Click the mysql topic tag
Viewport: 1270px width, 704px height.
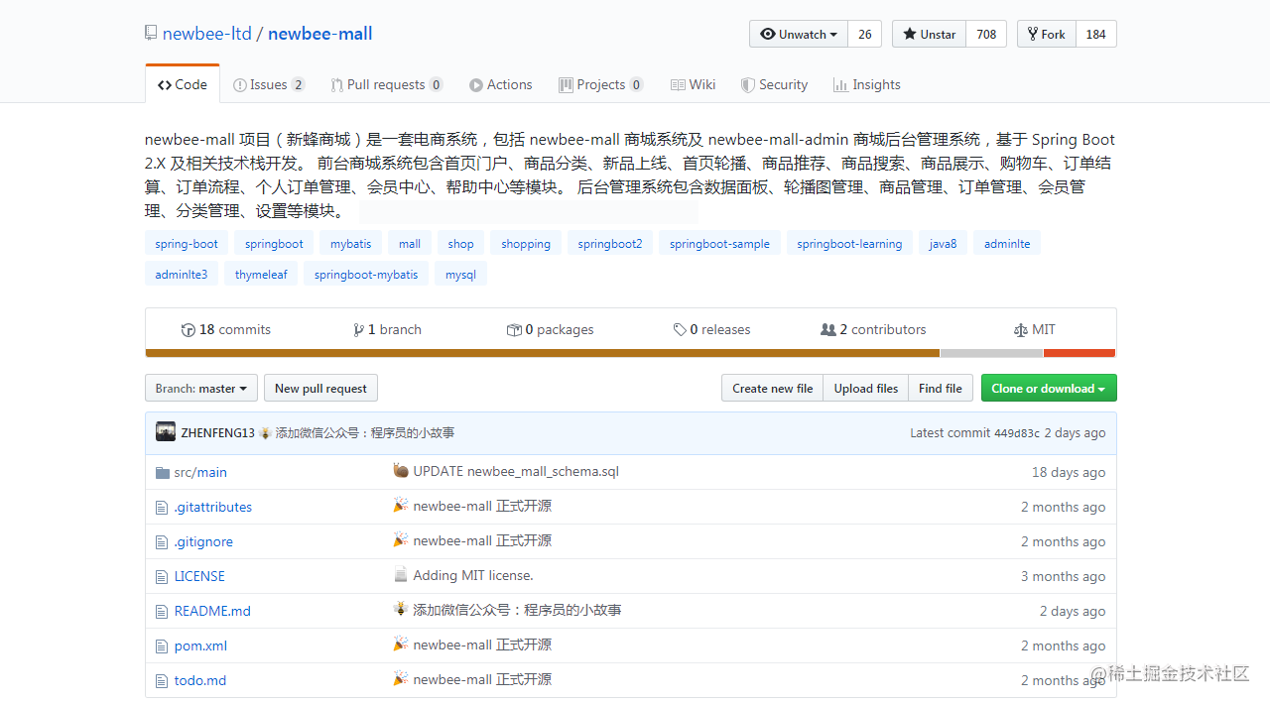pyautogui.click(x=460, y=274)
